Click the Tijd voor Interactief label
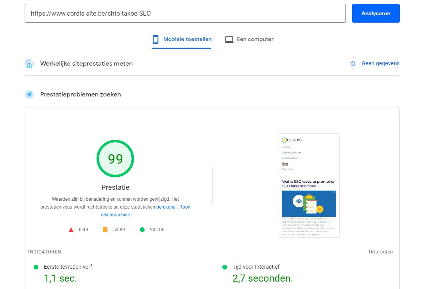Viewport: 424px width, 289px height. click(256, 267)
